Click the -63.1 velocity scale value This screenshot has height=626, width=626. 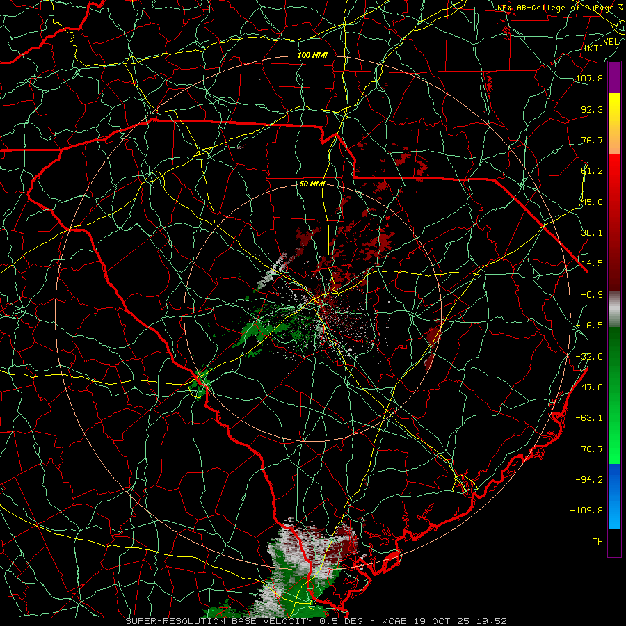[589, 418]
